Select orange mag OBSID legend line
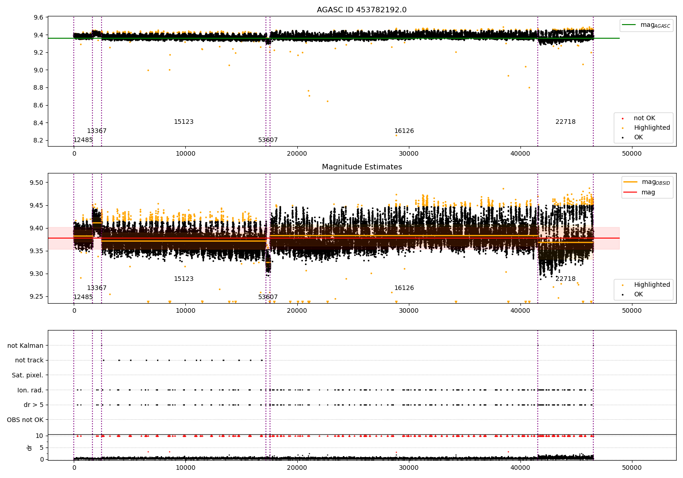683x478 pixels. (x=631, y=182)
